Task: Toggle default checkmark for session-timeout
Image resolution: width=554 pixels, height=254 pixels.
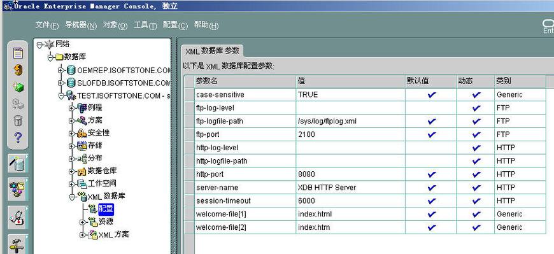Action: tap(431, 201)
